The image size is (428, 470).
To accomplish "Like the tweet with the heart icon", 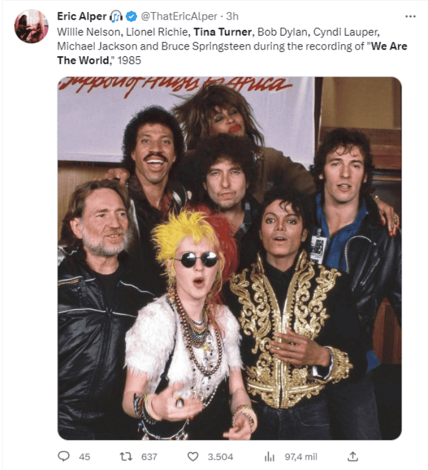I will (x=193, y=457).
